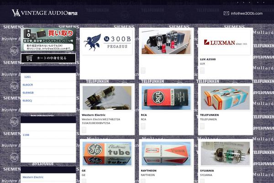Click small icon in amplifier photo card
274x183 pixels.
pyautogui.click(x=143, y=70)
